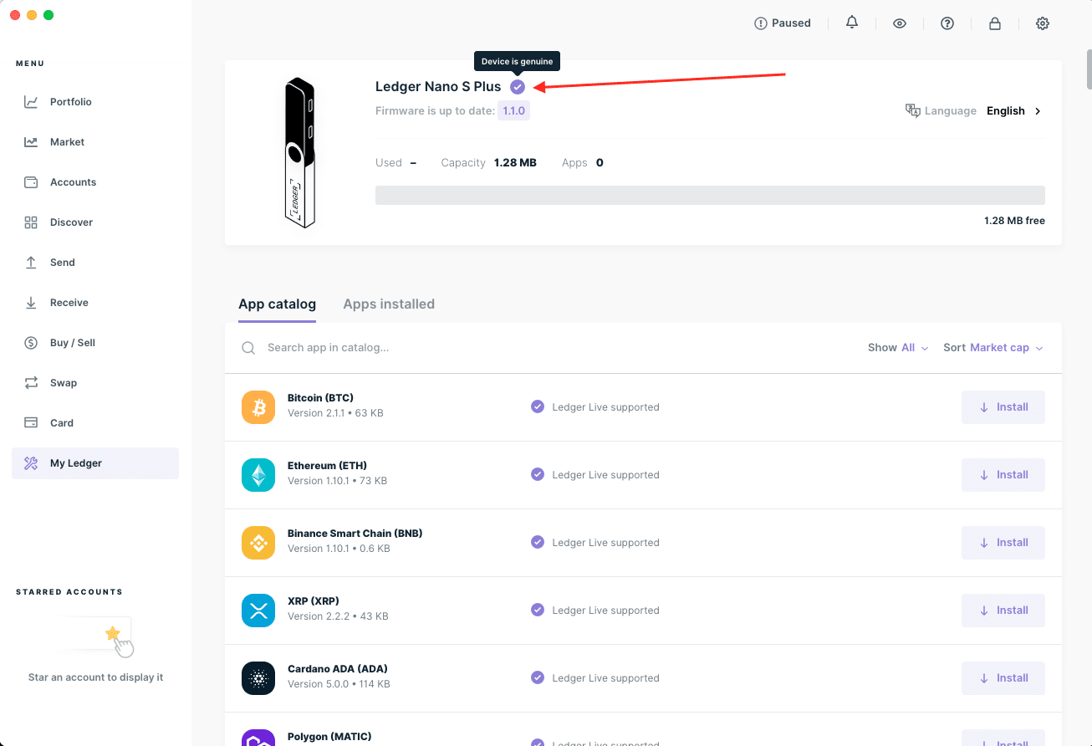Expand language options chevron arrow
The width and height of the screenshot is (1092, 746).
pyautogui.click(x=1038, y=111)
